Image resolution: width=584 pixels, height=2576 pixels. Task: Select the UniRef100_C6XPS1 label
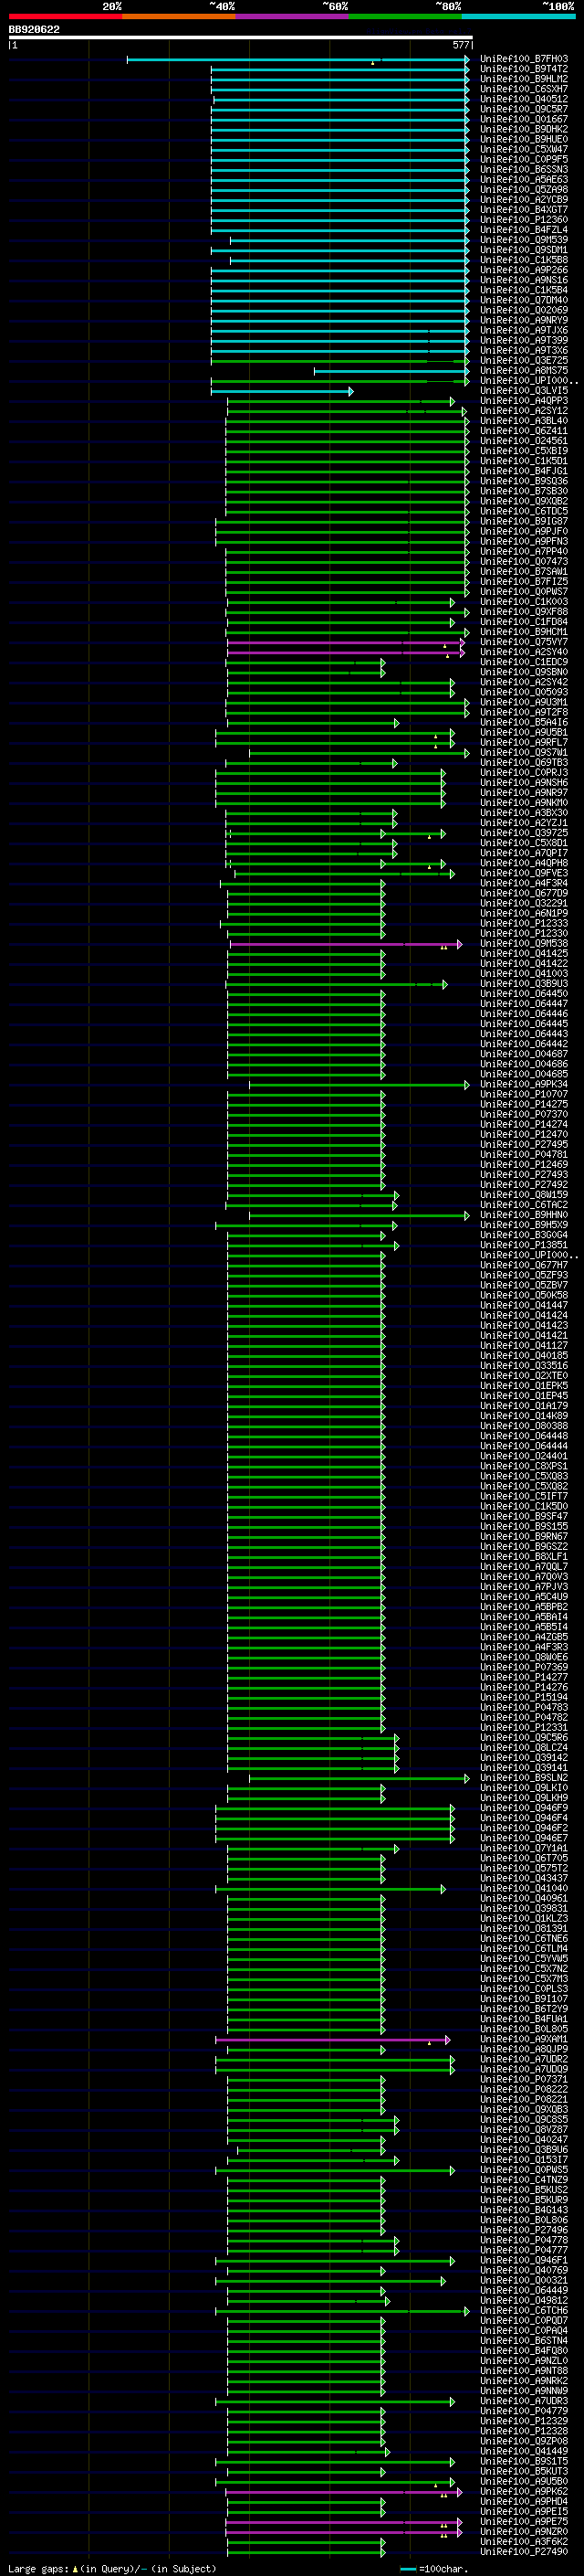(x=524, y=1467)
